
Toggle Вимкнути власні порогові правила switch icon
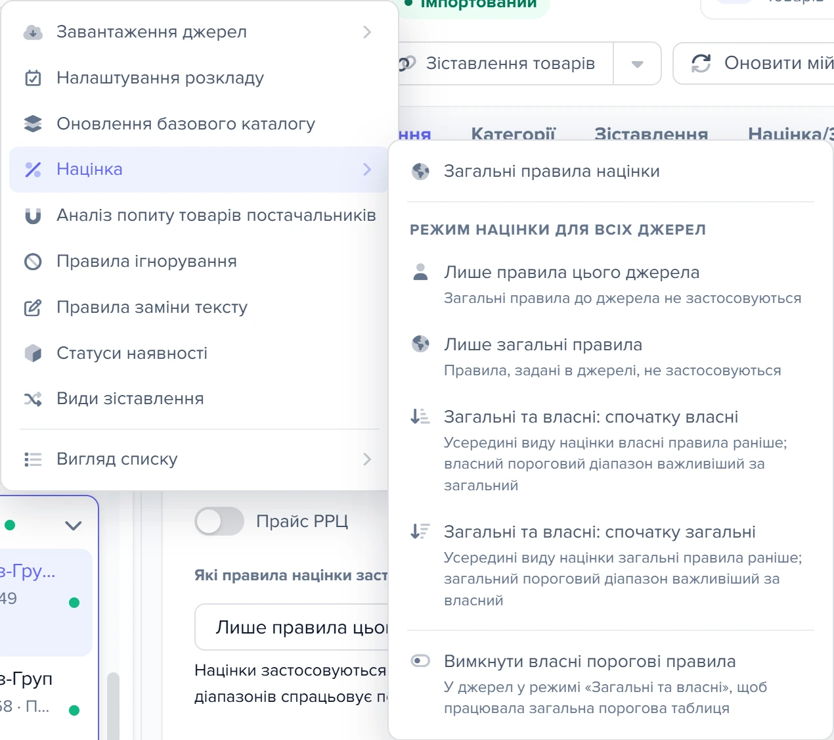[420, 660]
